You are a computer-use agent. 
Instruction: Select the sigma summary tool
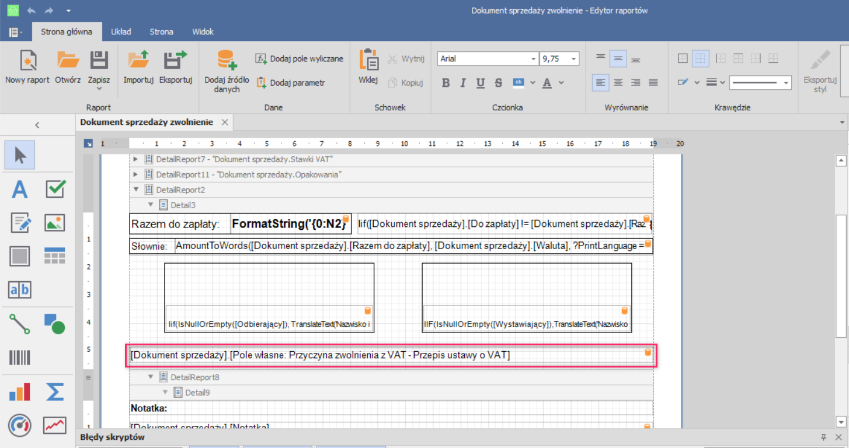(x=55, y=392)
